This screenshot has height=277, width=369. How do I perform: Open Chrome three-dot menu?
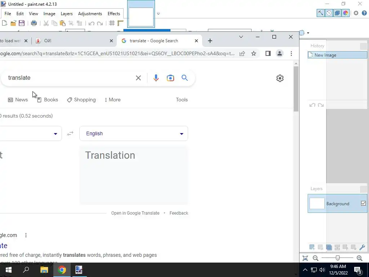(291, 53)
